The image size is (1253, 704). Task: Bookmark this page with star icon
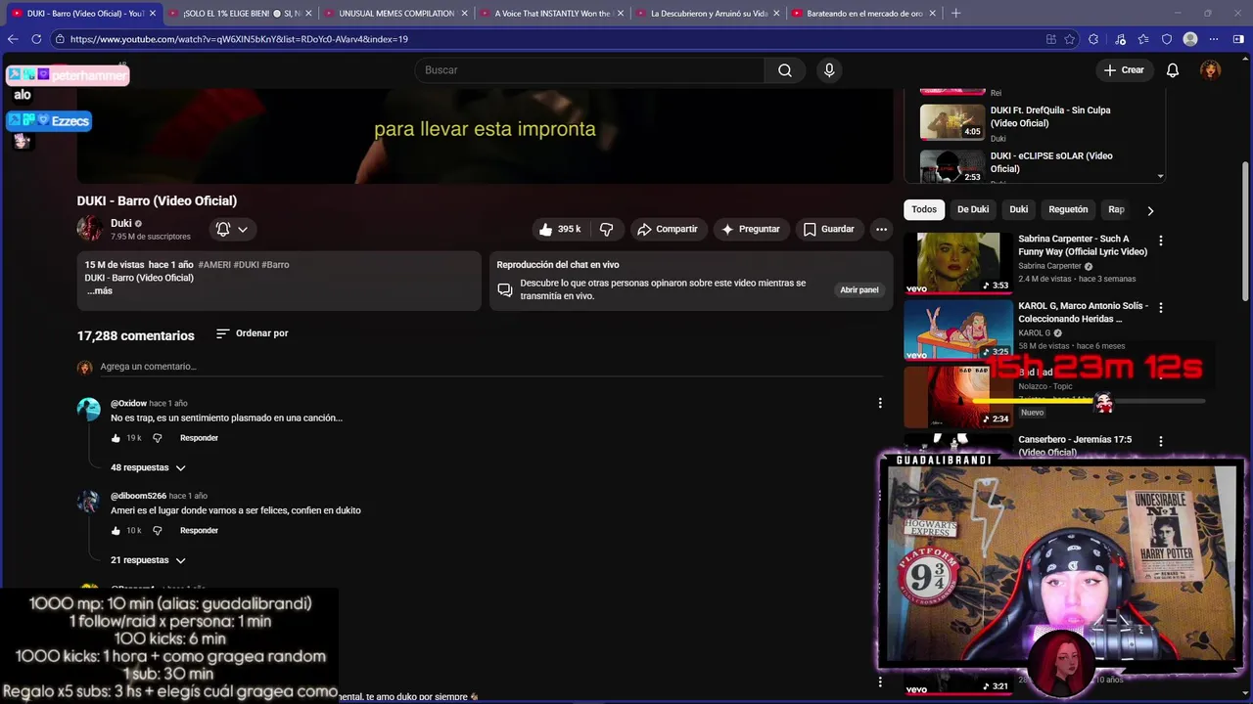(1070, 39)
